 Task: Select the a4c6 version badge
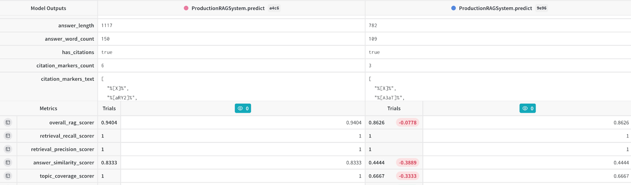tap(274, 8)
